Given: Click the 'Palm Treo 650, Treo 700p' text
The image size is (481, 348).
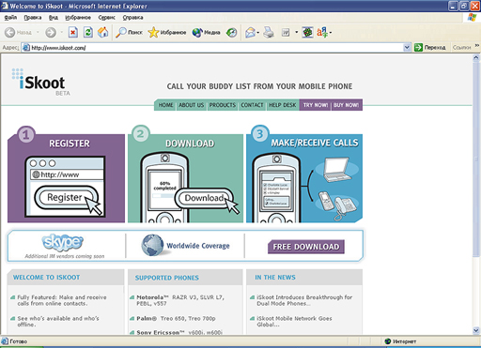Looking at the screenshot, I should pyautogui.click(x=176, y=318).
